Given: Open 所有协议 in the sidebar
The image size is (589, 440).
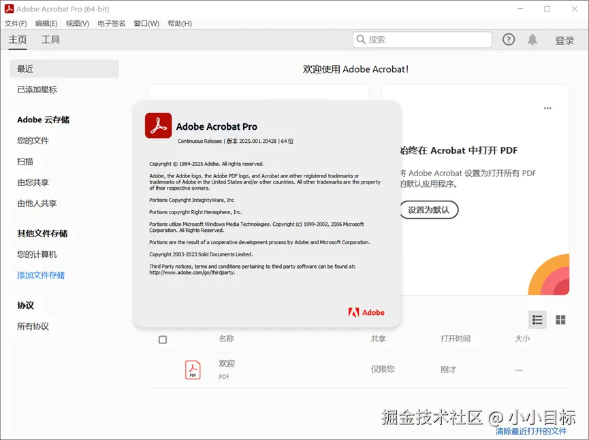Looking at the screenshot, I should click(33, 326).
